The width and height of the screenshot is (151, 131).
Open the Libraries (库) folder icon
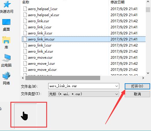(6, 40)
